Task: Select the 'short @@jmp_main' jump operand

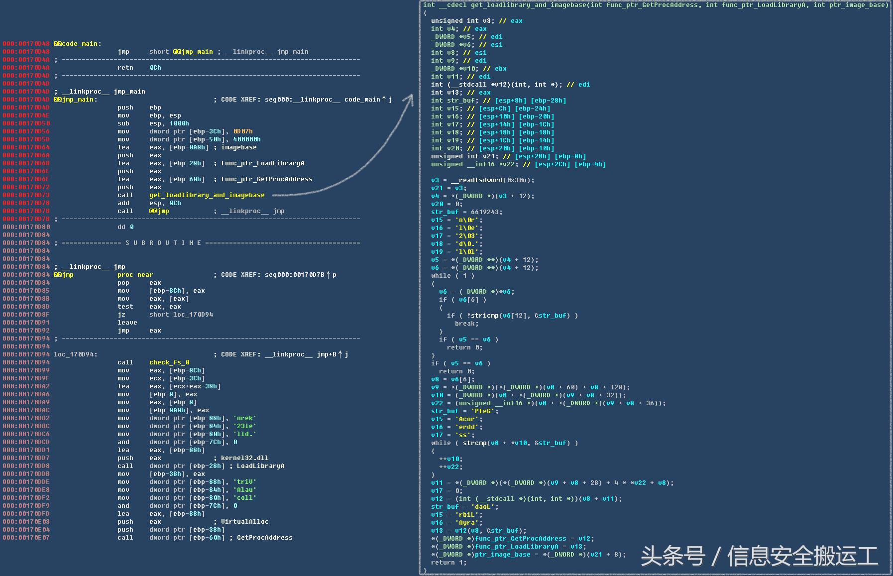Action: click(x=181, y=52)
